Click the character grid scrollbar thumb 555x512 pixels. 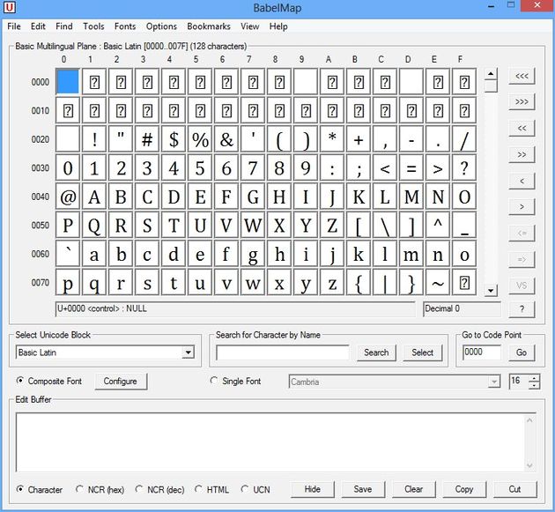point(491,86)
